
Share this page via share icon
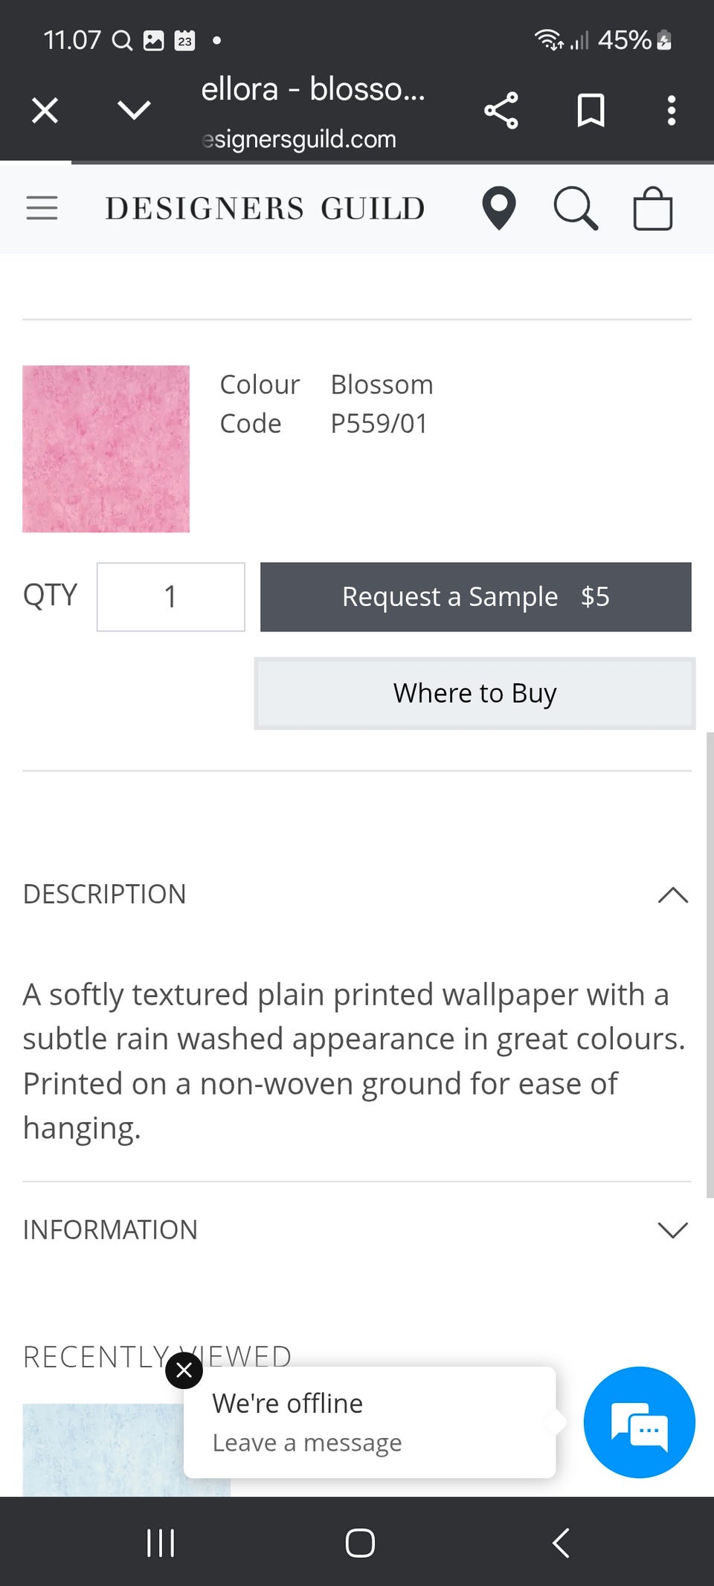point(501,111)
